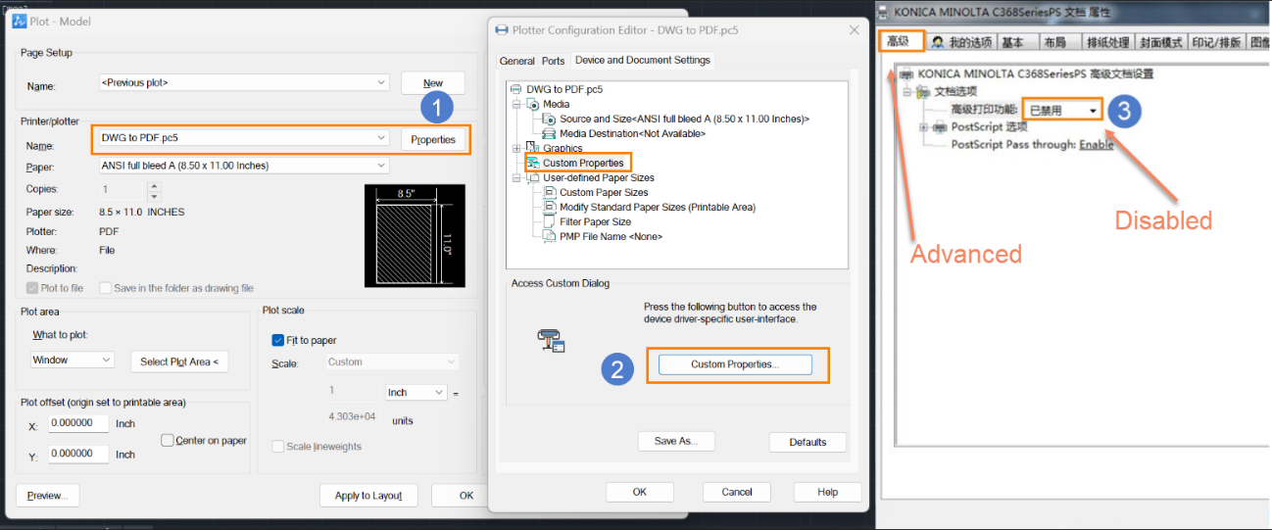1272x530 pixels.
Task: Click the User-defined Paper Sizes icon
Action: click(x=533, y=177)
